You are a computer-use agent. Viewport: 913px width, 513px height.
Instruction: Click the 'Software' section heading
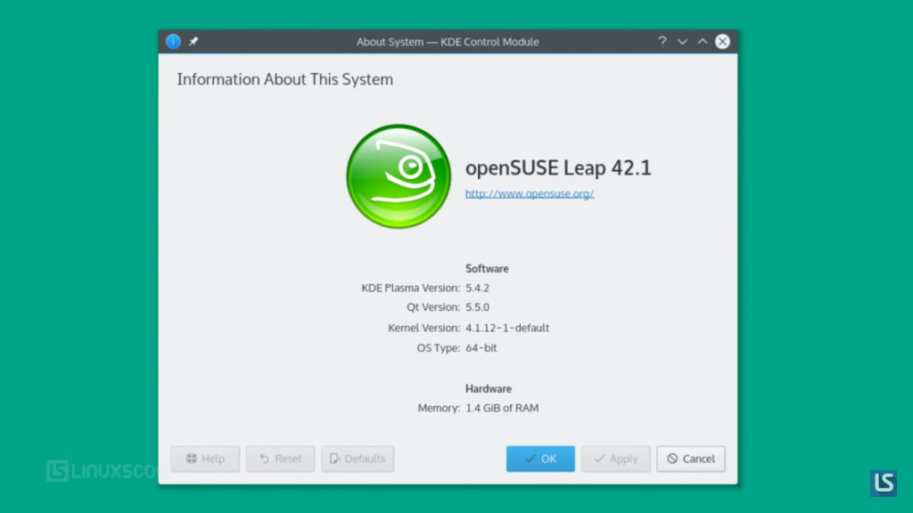(x=487, y=269)
